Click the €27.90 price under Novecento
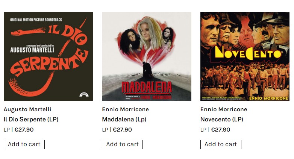 220,130
